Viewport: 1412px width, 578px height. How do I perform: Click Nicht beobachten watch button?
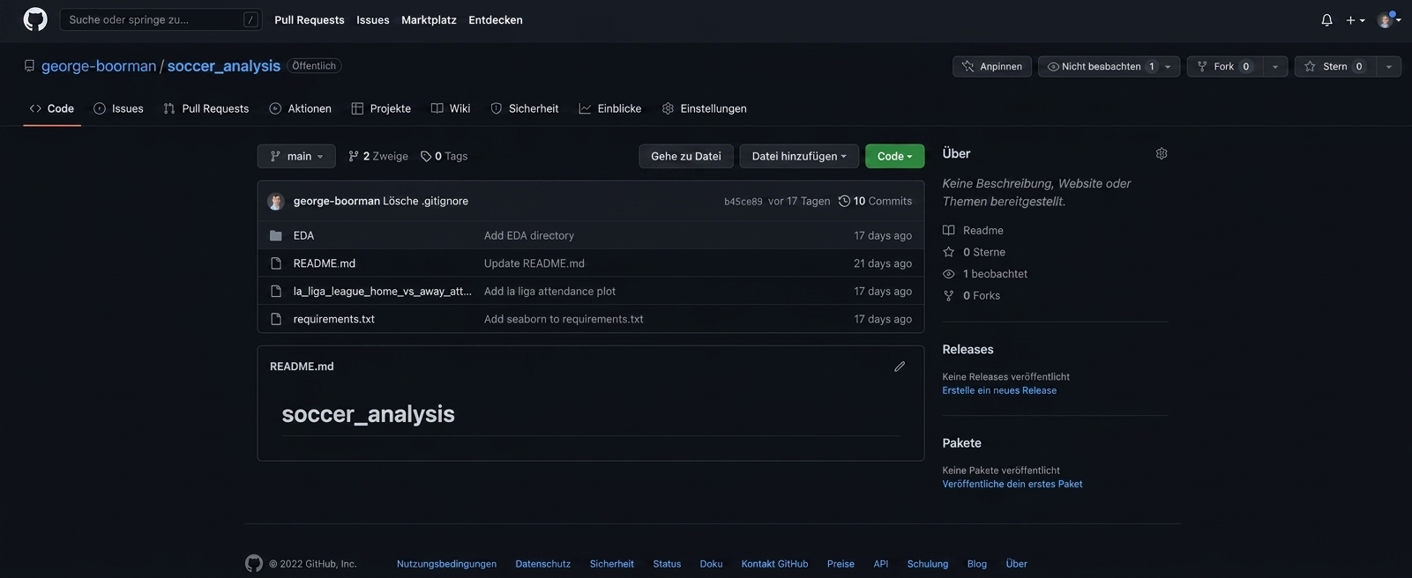click(x=1098, y=66)
